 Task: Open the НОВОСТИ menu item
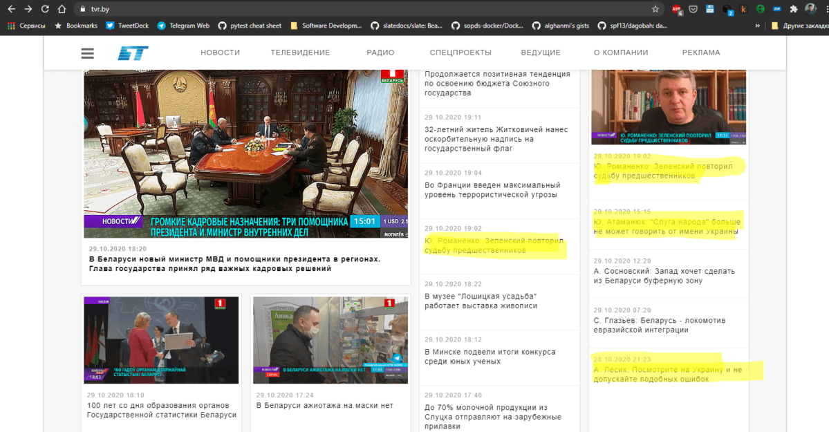(220, 53)
